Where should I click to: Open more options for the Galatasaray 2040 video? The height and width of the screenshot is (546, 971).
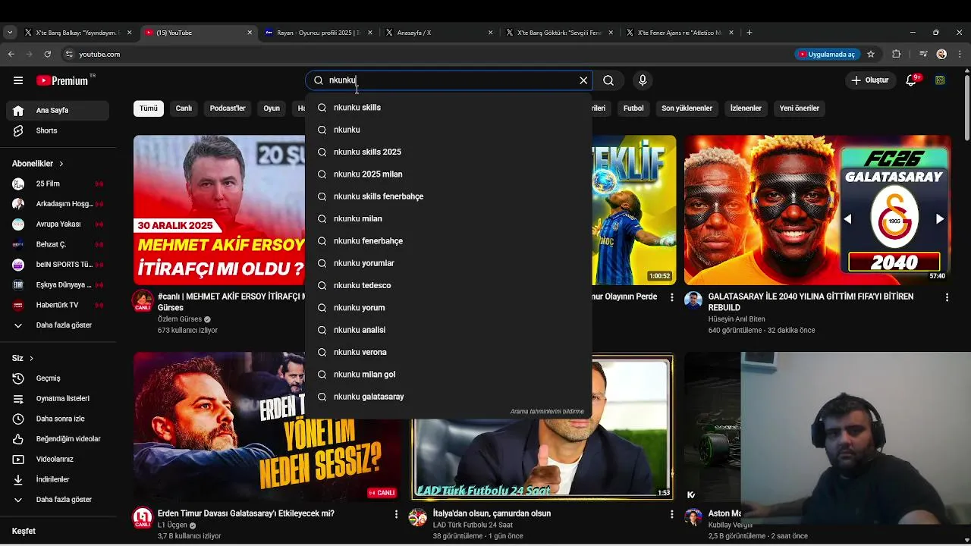pyautogui.click(x=947, y=298)
